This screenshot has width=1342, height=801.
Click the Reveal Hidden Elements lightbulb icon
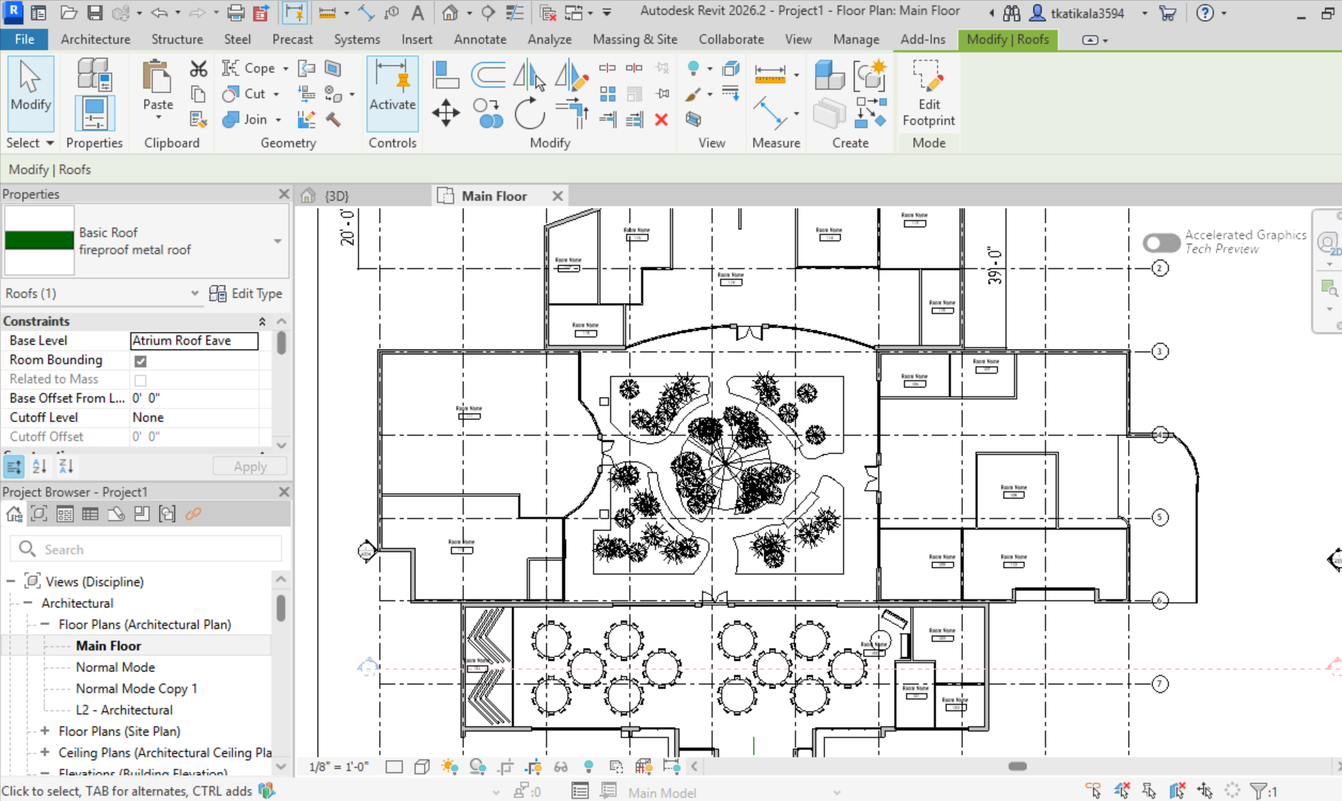(588, 767)
